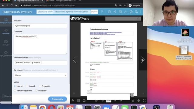Open the share icon in blue toolbar

[x=115, y=12]
